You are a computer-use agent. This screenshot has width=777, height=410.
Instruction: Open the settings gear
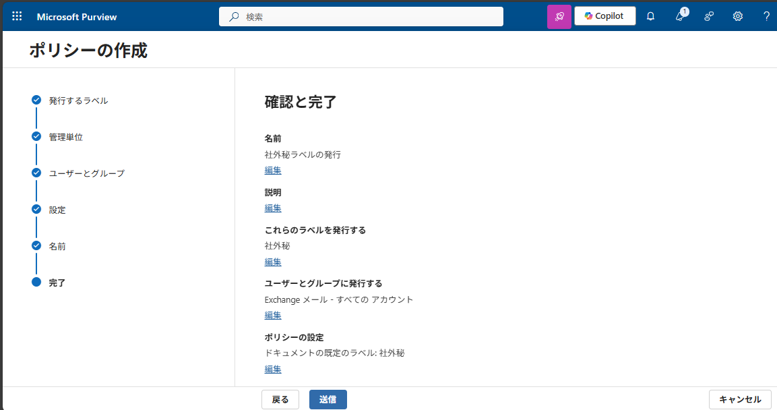coord(737,16)
